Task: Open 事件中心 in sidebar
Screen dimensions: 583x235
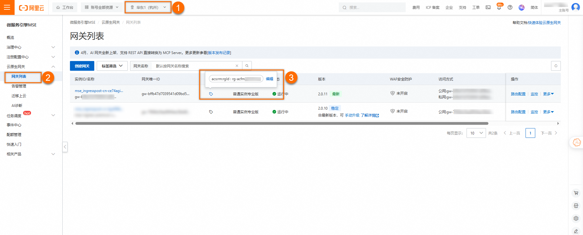Action: (x=14, y=125)
